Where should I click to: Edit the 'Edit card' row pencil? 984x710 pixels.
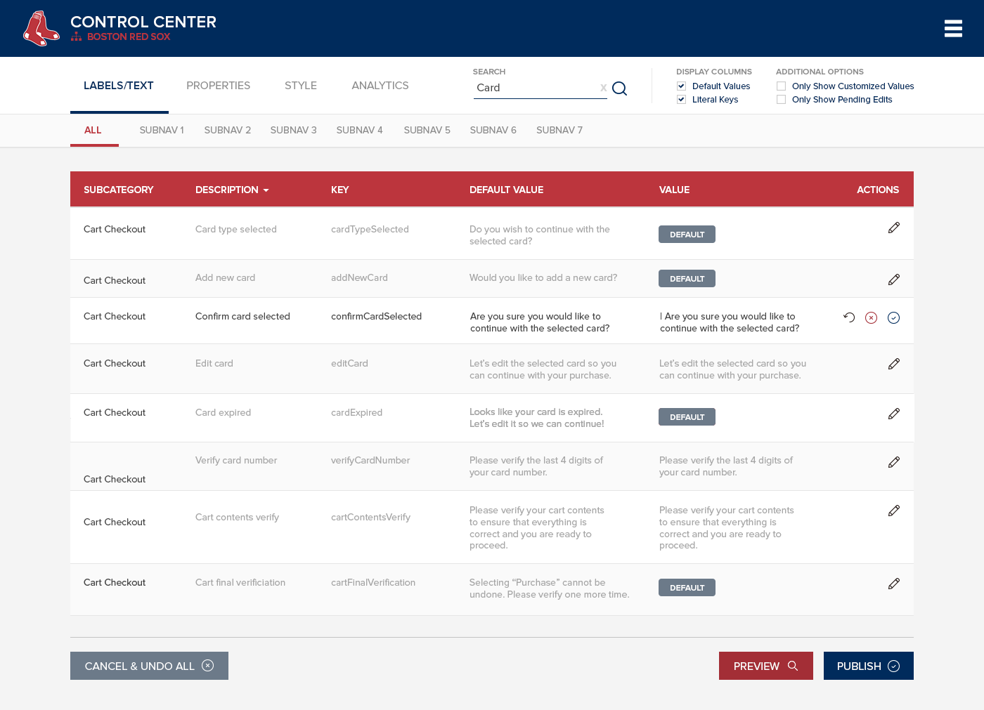894,364
